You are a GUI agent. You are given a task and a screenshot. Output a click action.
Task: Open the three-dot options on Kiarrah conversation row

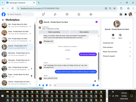tap(29, 47)
